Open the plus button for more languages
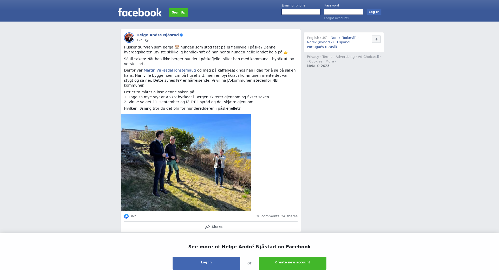Image resolution: width=499 pixels, height=280 pixels. pos(376,39)
